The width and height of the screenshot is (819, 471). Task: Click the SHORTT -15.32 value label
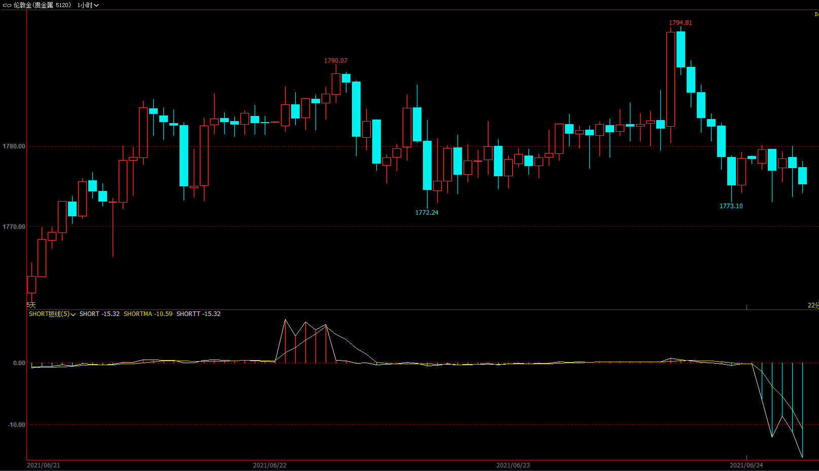198,314
